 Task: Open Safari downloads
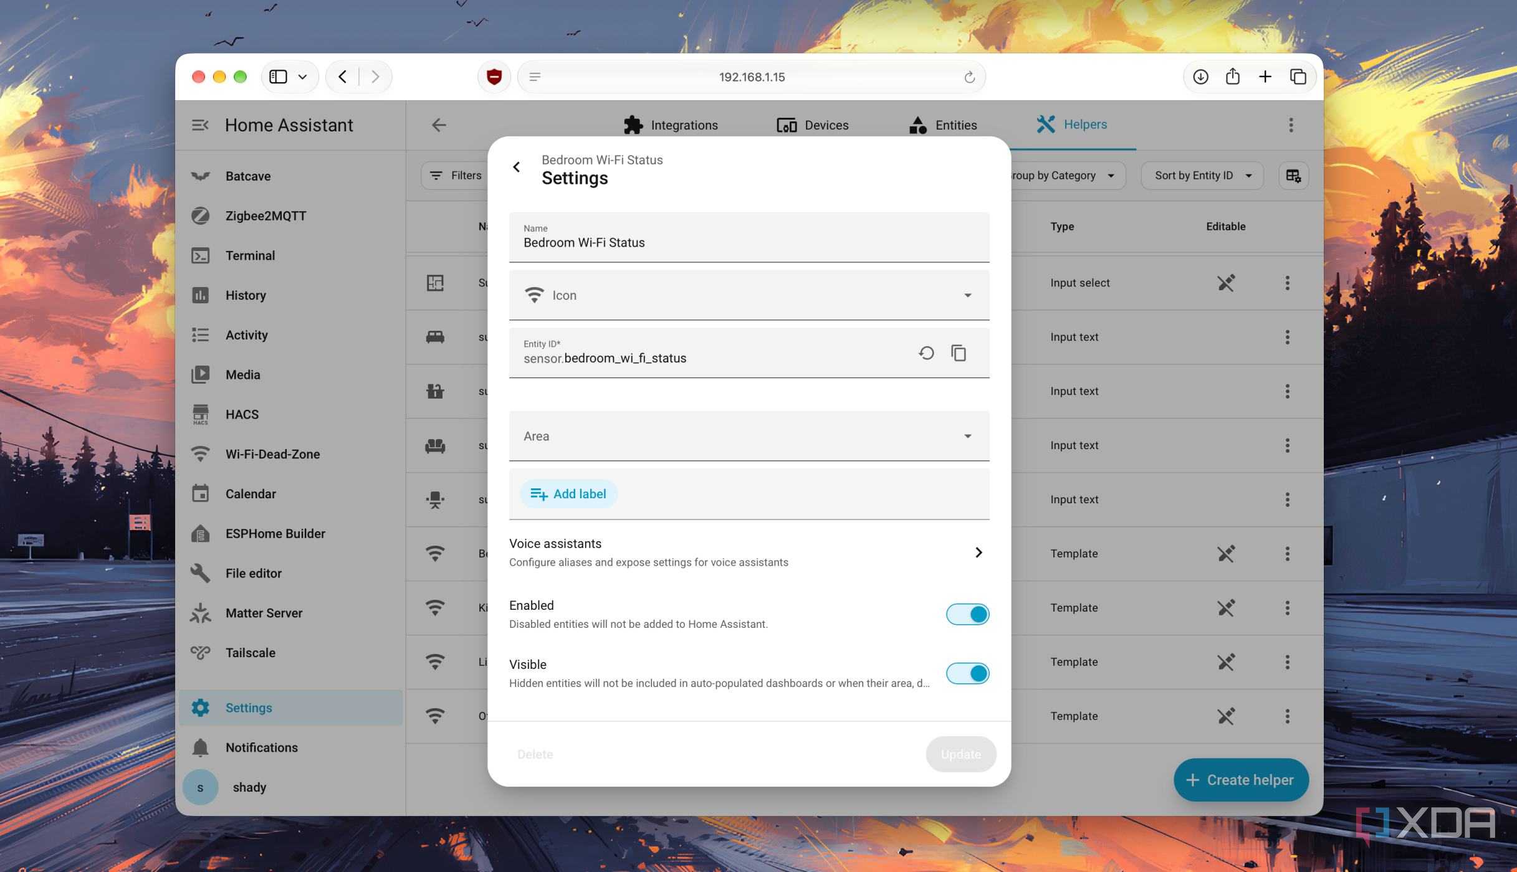tap(1200, 77)
